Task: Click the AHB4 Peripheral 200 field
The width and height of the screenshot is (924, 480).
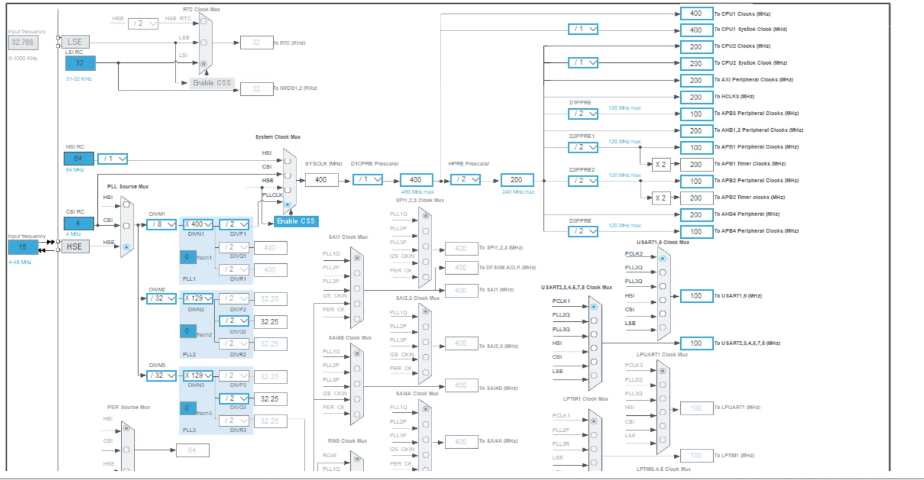Action: (x=697, y=214)
